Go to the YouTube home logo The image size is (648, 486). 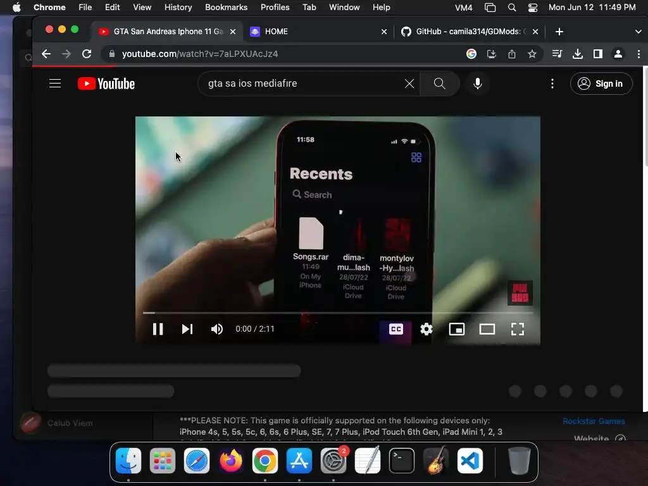point(106,84)
